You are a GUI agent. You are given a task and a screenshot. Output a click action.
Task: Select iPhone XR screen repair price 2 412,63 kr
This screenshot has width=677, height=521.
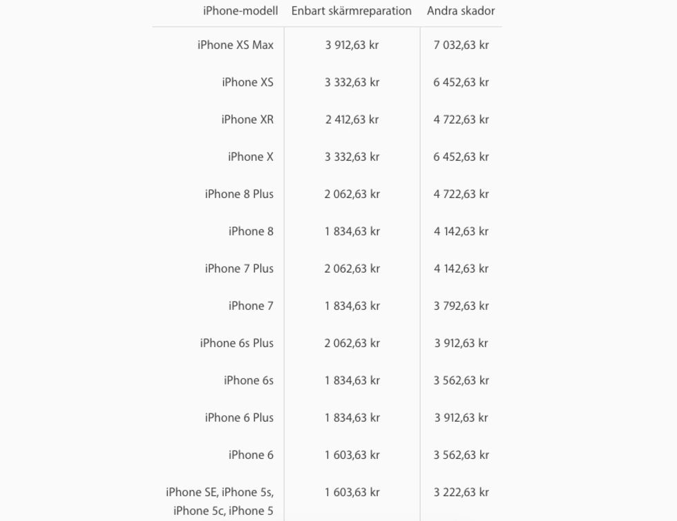point(352,119)
